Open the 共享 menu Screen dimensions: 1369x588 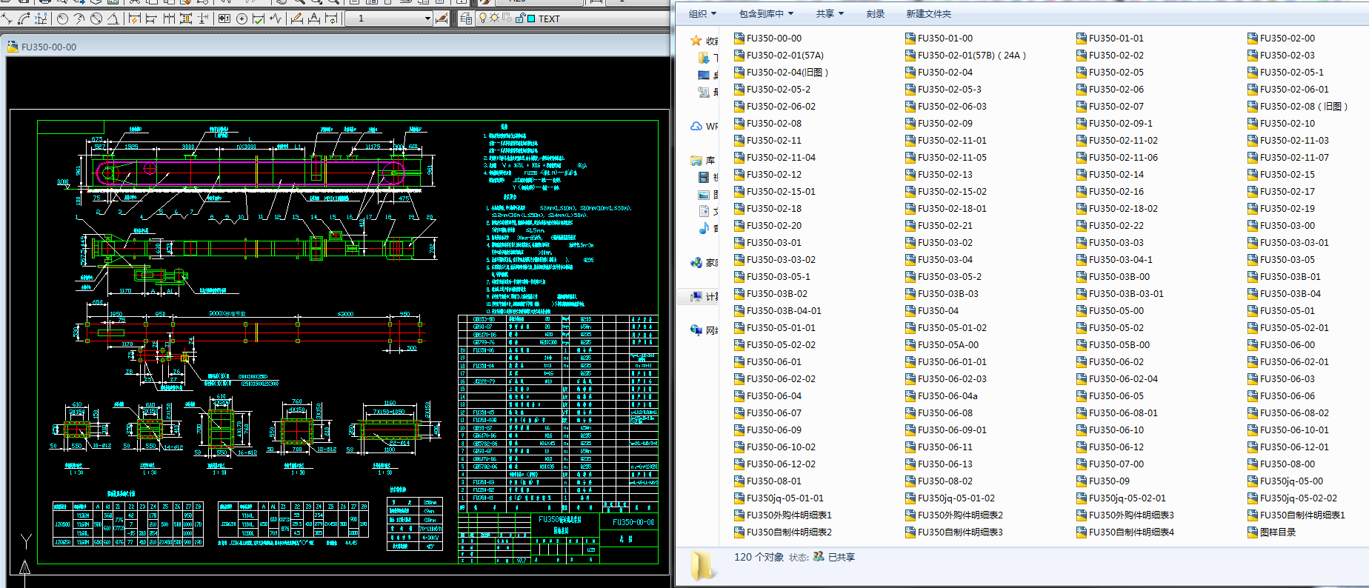830,14
